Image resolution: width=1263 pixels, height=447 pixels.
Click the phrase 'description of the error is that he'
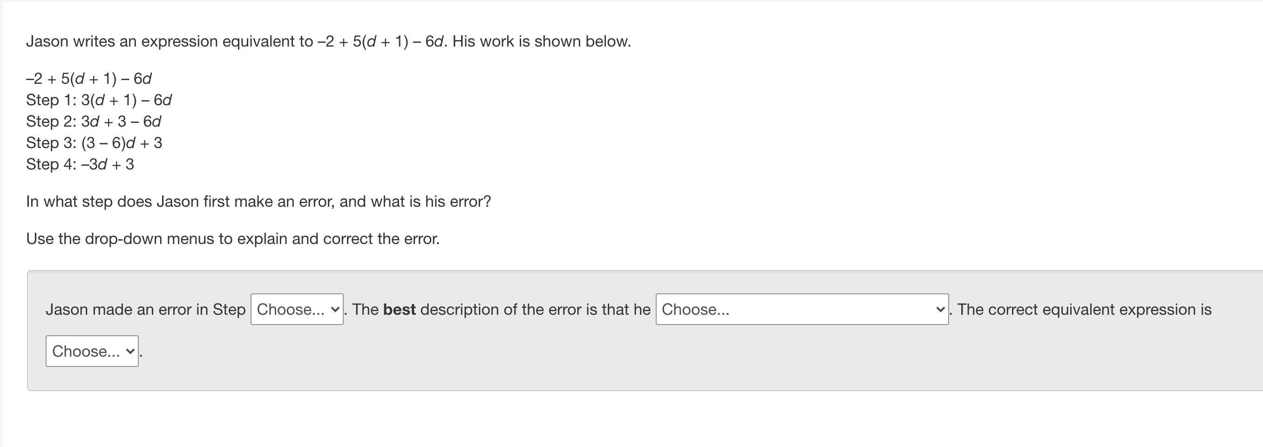pyautogui.click(x=536, y=309)
